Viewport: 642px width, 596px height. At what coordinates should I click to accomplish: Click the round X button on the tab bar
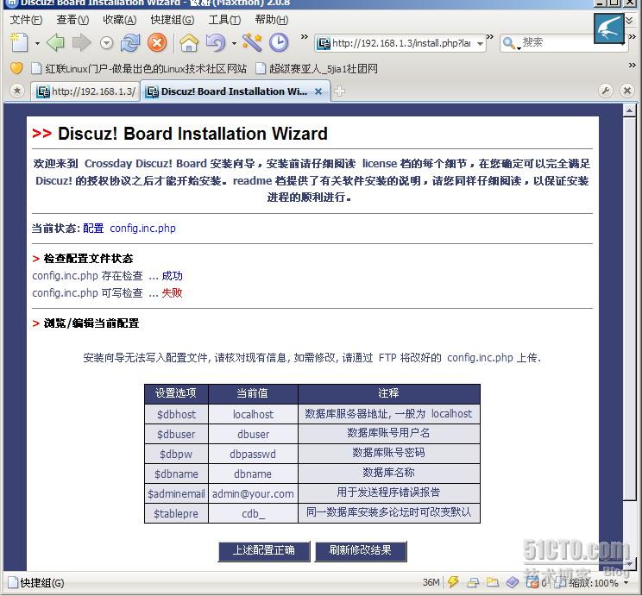[x=626, y=91]
